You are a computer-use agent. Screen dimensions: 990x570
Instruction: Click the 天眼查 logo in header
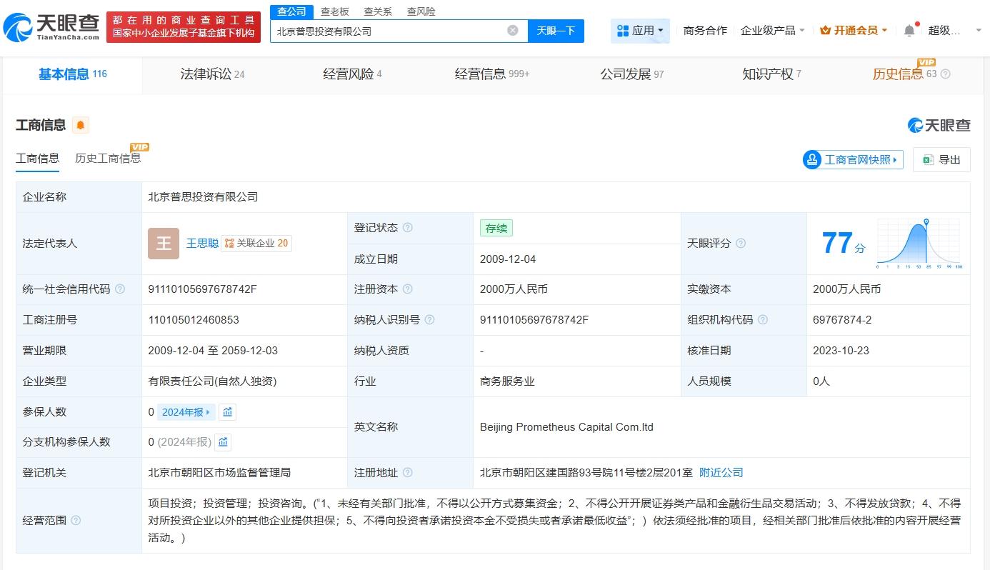click(x=51, y=28)
